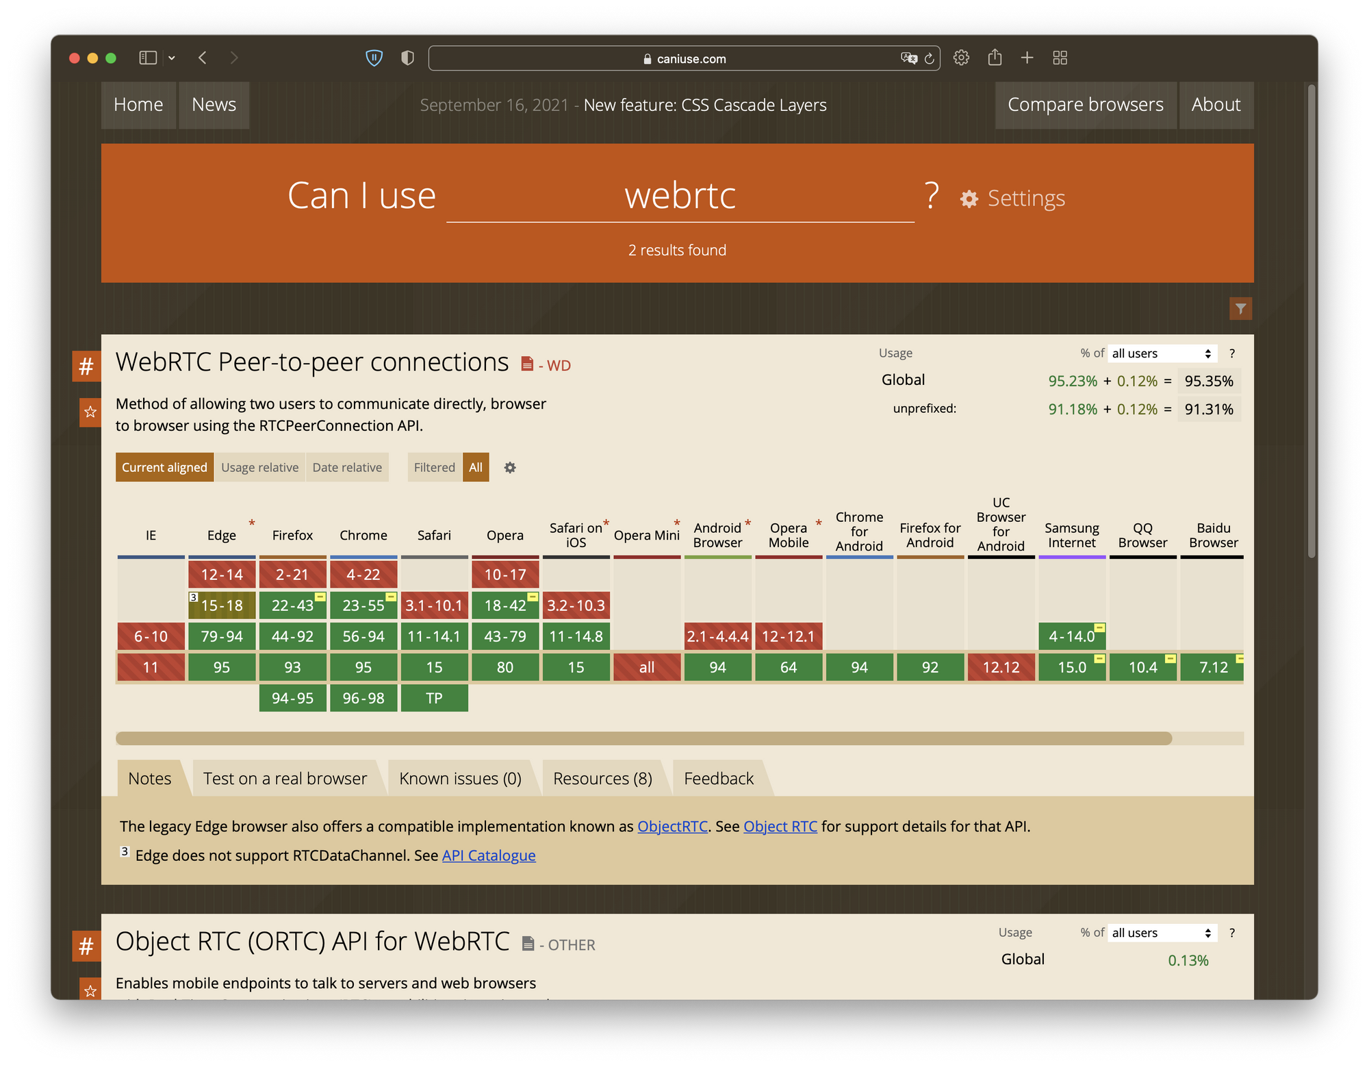
Task: Select Filtered browsers option
Action: [x=434, y=467]
